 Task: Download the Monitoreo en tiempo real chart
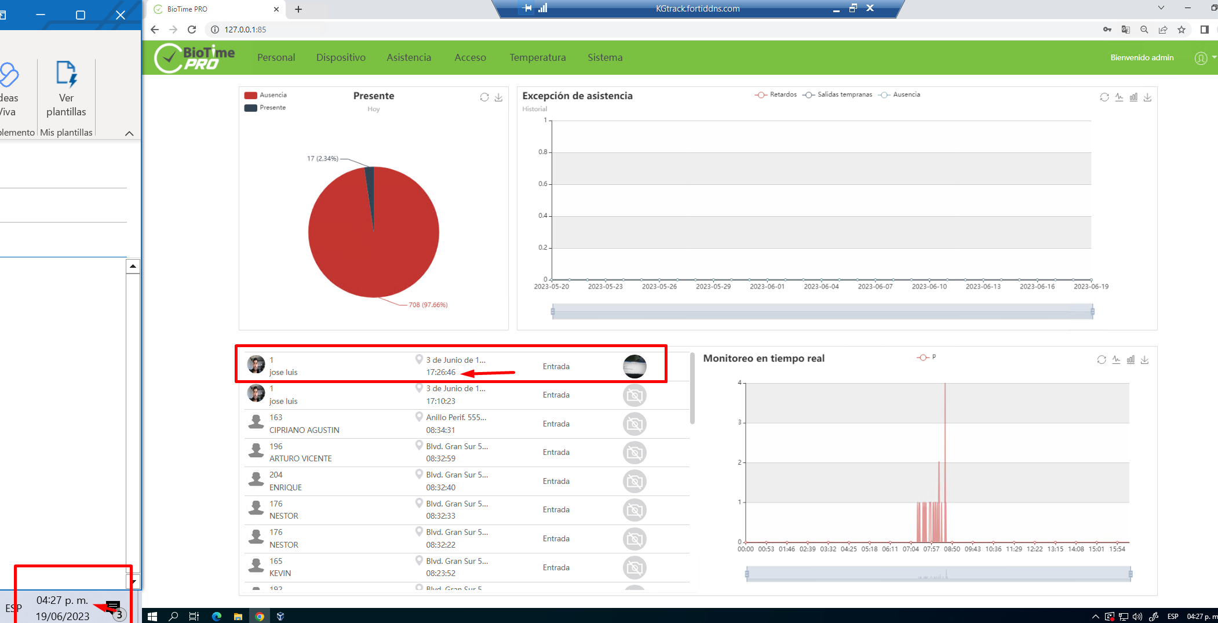tap(1144, 360)
